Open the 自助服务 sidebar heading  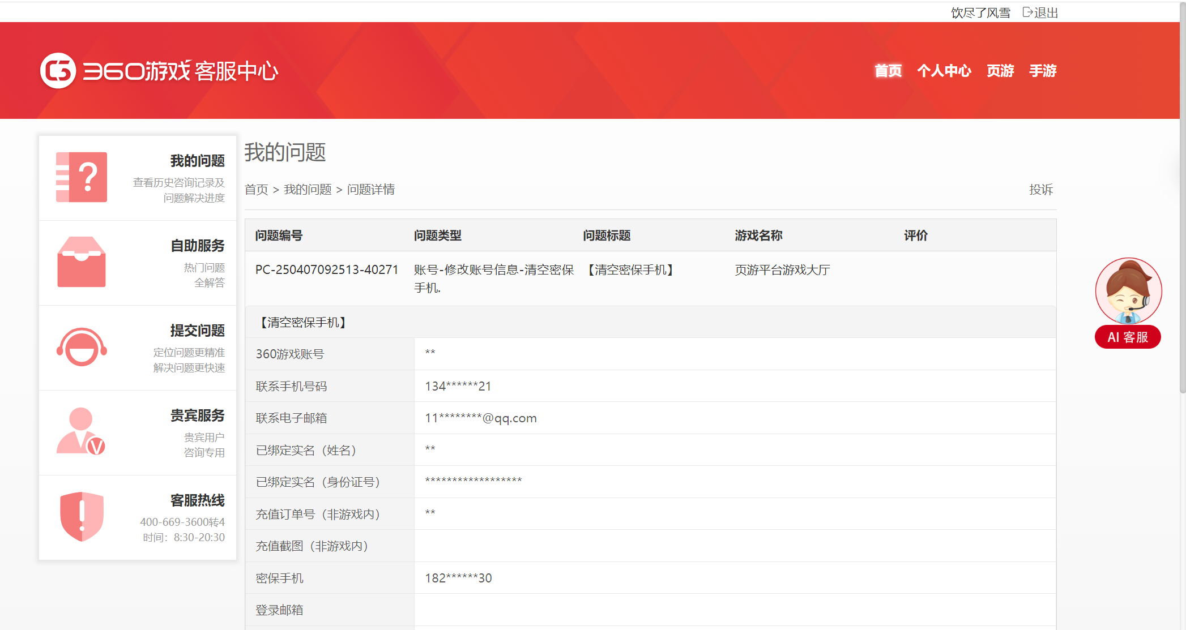pyautogui.click(x=197, y=246)
